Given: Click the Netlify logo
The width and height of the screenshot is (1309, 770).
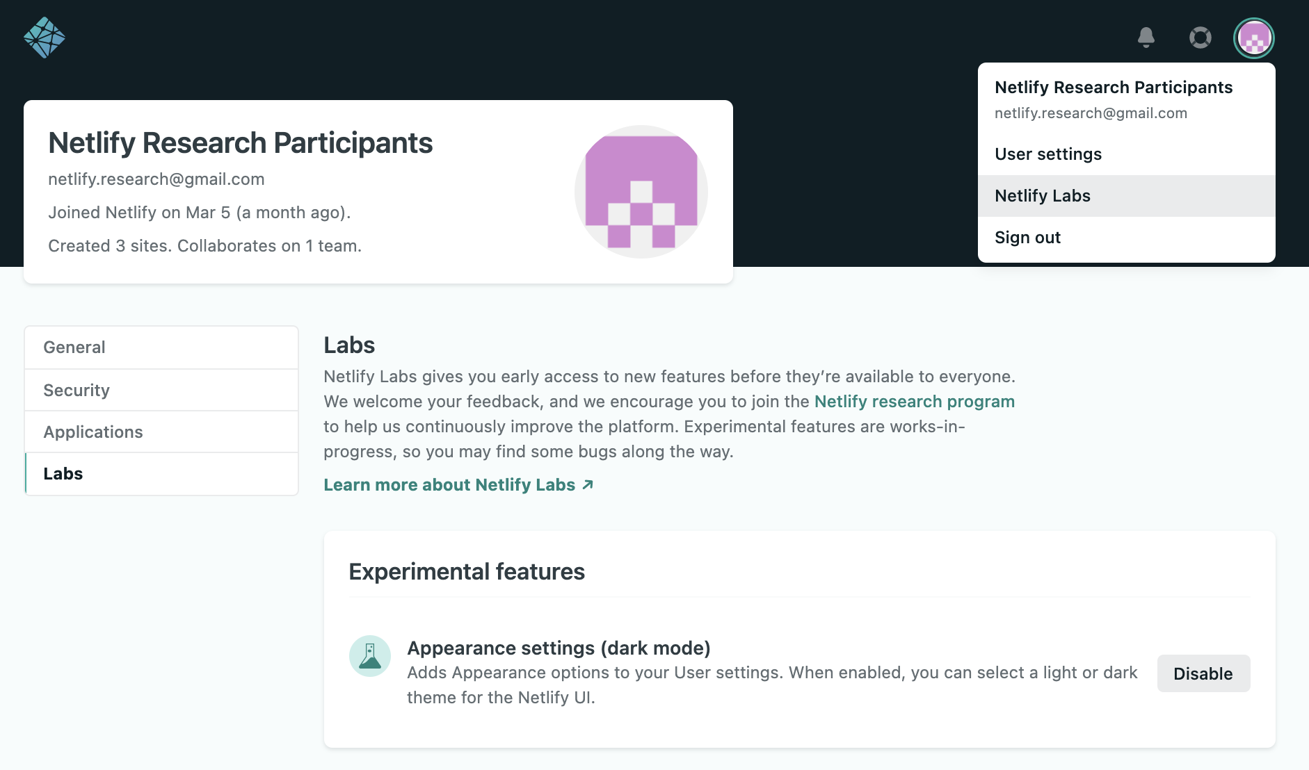Looking at the screenshot, I should pos(45,38).
